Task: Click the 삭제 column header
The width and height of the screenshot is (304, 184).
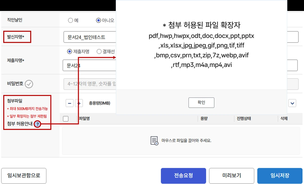Action: (284, 119)
